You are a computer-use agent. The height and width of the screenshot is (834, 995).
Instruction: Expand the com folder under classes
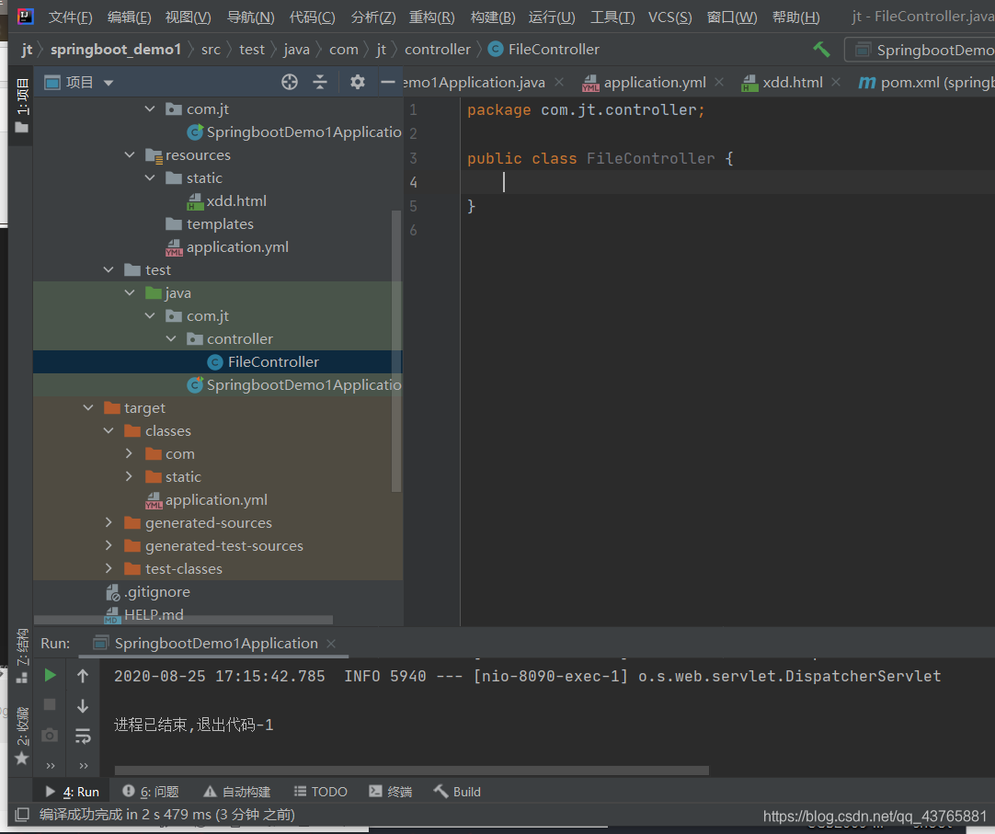tap(130, 453)
